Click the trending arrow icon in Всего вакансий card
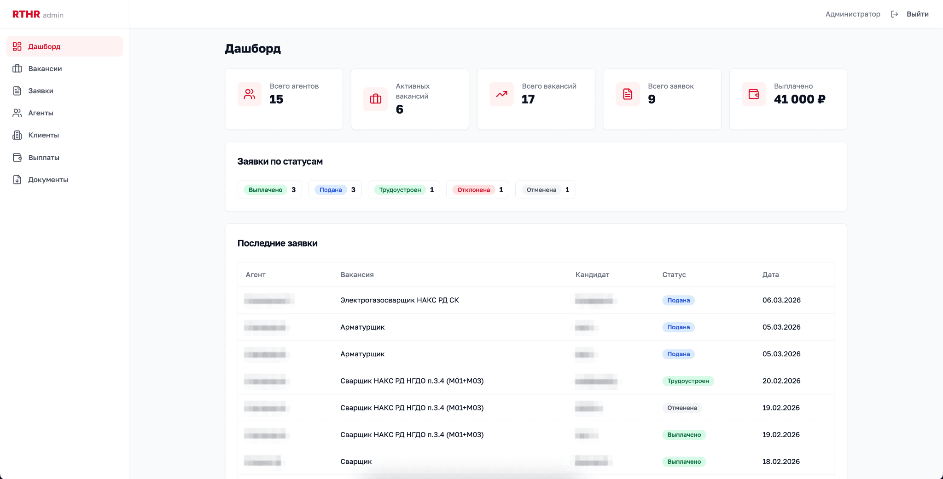The height and width of the screenshot is (479, 943). [501, 94]
